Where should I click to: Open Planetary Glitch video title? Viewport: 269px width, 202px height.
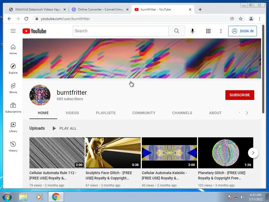tap(222, 175)
